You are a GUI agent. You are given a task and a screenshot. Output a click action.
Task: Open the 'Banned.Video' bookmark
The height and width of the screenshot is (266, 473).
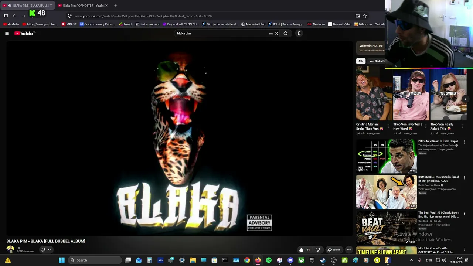click(x=340, y=24)
